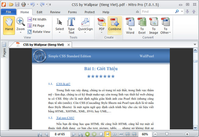Switch to the Protect ribbon tab
The height and width of the screenshot is (137, 199).
click(x=90, y=12)
